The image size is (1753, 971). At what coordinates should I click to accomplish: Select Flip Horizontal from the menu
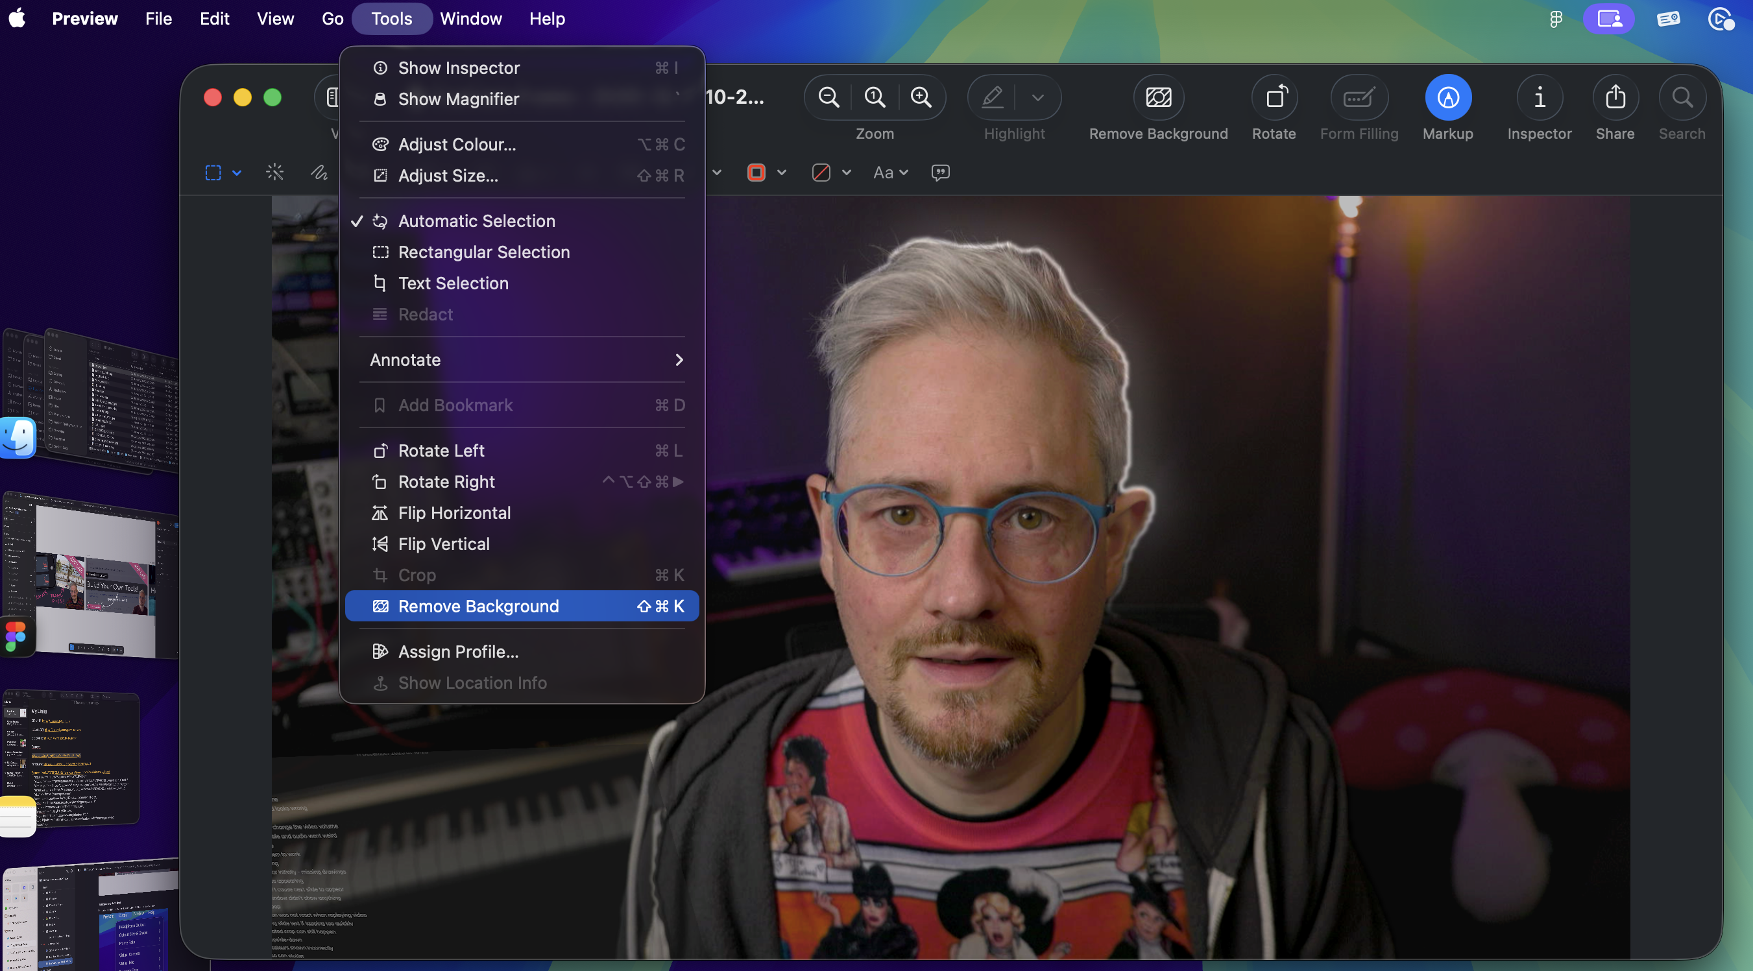click(454, 513)
